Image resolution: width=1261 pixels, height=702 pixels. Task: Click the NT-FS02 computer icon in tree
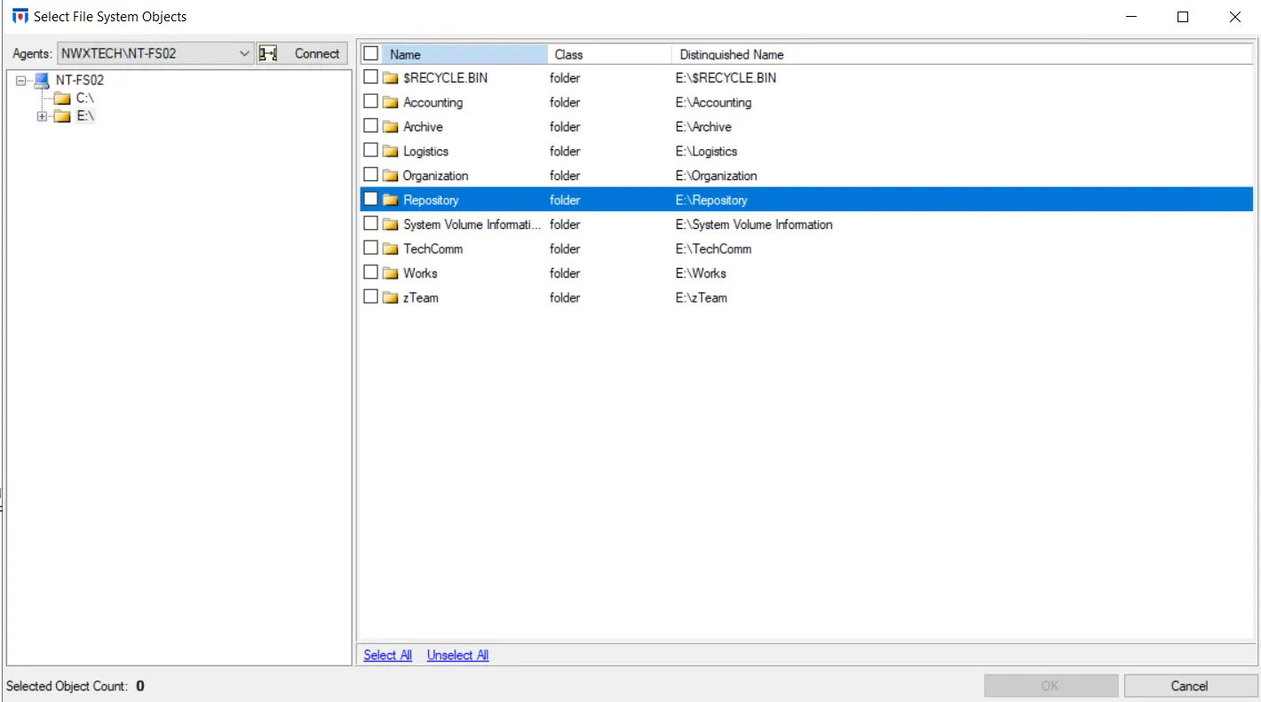click(42, 80)
